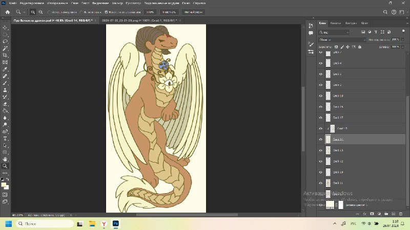Go to Photoshop home screen icon
Viewport: 410px width, 230px height.
(8, 12)
